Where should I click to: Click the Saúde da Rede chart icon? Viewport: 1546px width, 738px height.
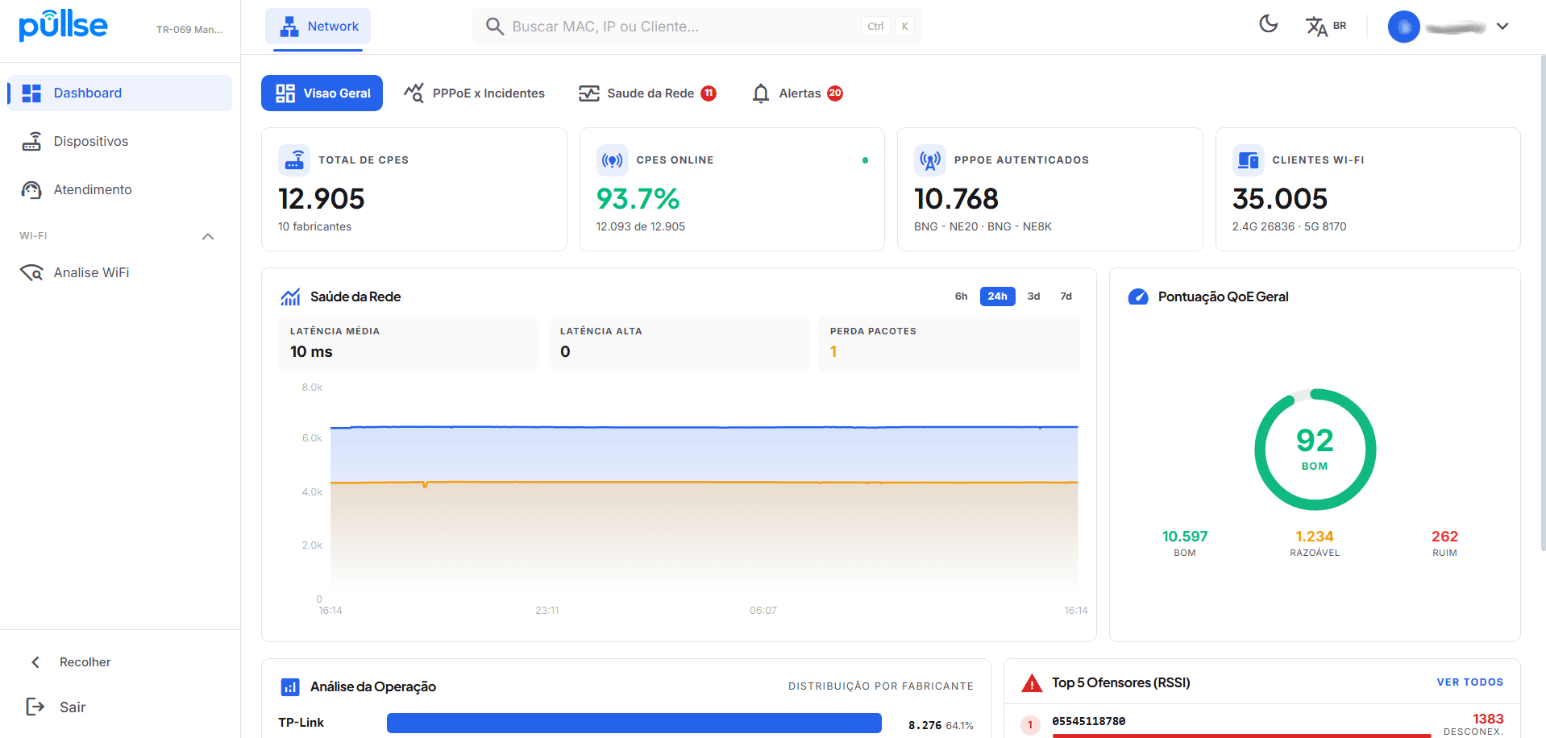(290, 296)
